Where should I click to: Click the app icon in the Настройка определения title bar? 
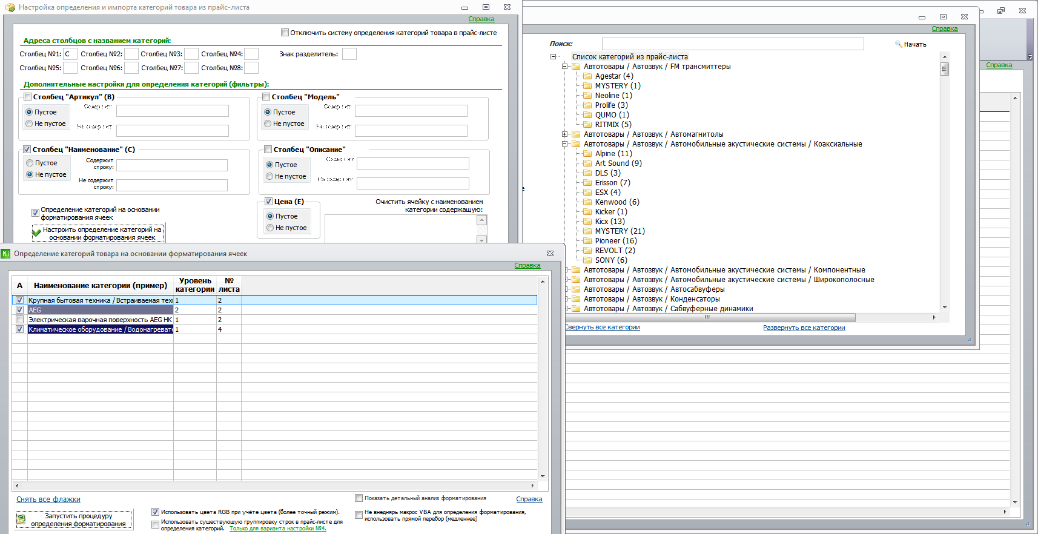coord(10,7)
